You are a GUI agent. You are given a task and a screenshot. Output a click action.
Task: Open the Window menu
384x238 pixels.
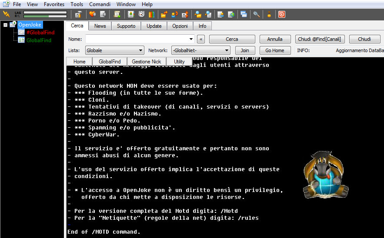(126, 4)
